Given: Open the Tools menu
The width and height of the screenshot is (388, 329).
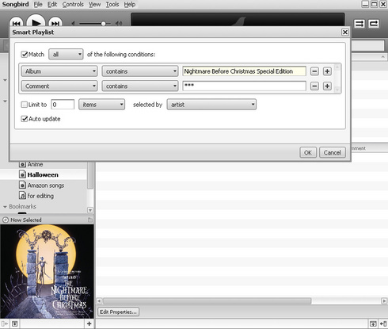Looking at the screenshot, I should pos(112,5).
